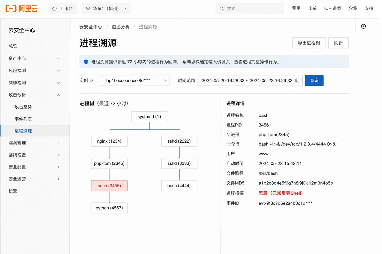Open the 支持 top menu

369,8
